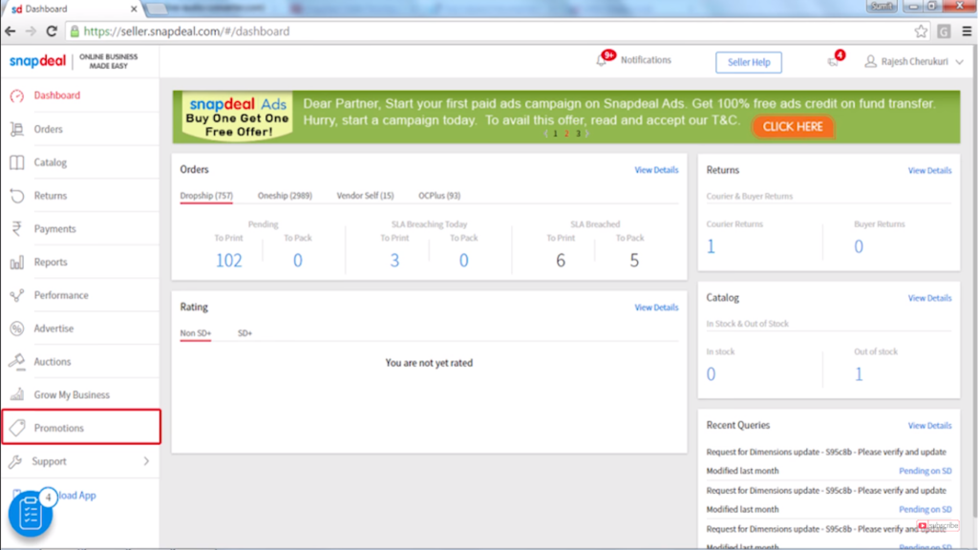Click the Catalog book icon in sidebar

[x=17, y=162]
